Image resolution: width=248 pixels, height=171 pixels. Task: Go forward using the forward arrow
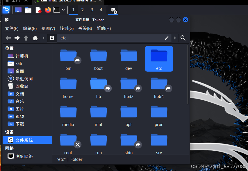[x=17, y=38]
